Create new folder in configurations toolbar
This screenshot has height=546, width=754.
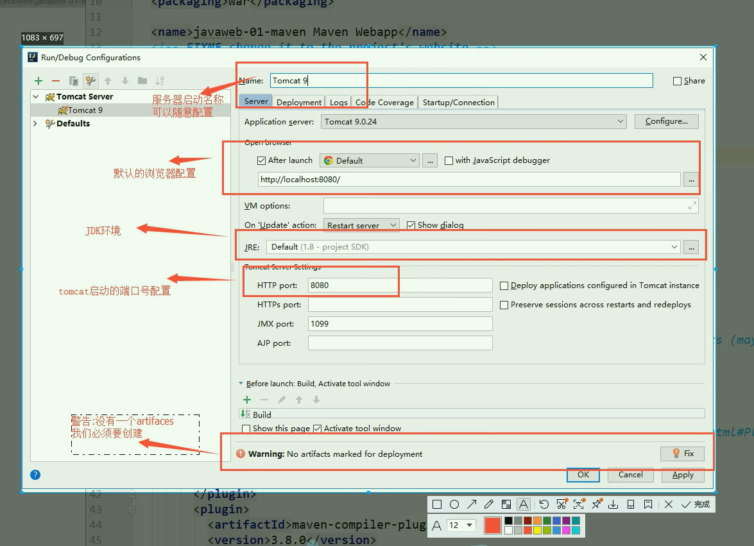142,81
